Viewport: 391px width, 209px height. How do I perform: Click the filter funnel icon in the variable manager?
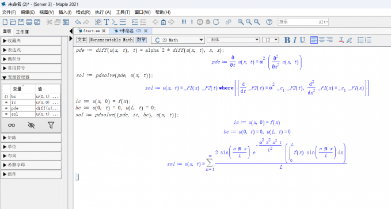51,125
